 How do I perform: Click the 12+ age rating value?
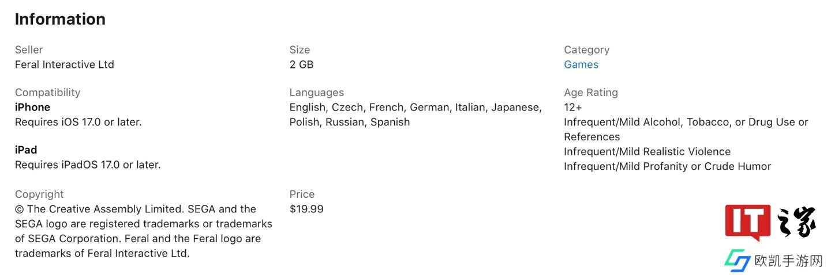pyautogui.click(x=573, y=107)
